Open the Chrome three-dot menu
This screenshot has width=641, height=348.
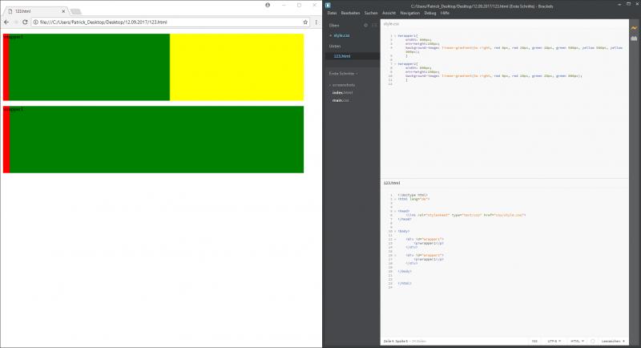click(x=315, y=22)
